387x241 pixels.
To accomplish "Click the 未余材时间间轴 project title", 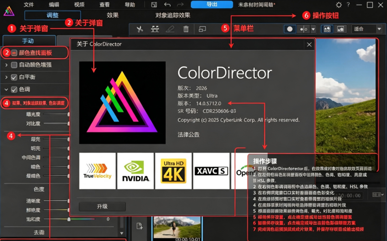I will 257,5.
